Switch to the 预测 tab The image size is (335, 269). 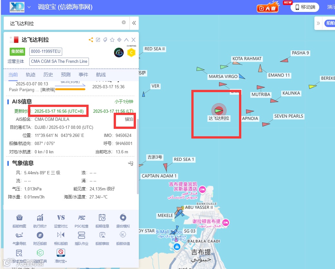(66, 74)
